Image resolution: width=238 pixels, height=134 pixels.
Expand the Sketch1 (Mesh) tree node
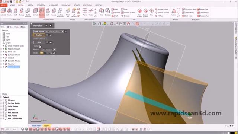click(x=1, y=61)
